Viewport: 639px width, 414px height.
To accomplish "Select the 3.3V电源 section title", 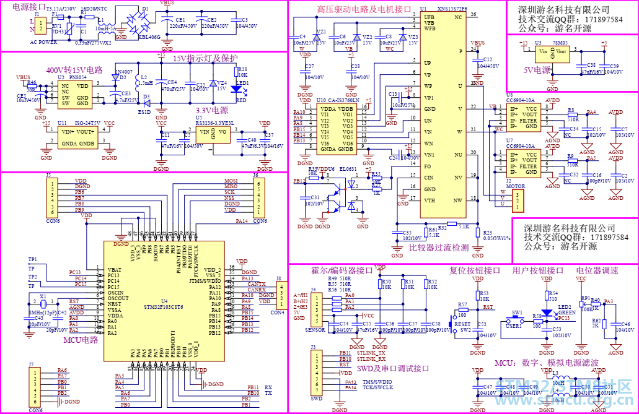I will point(212,110).
